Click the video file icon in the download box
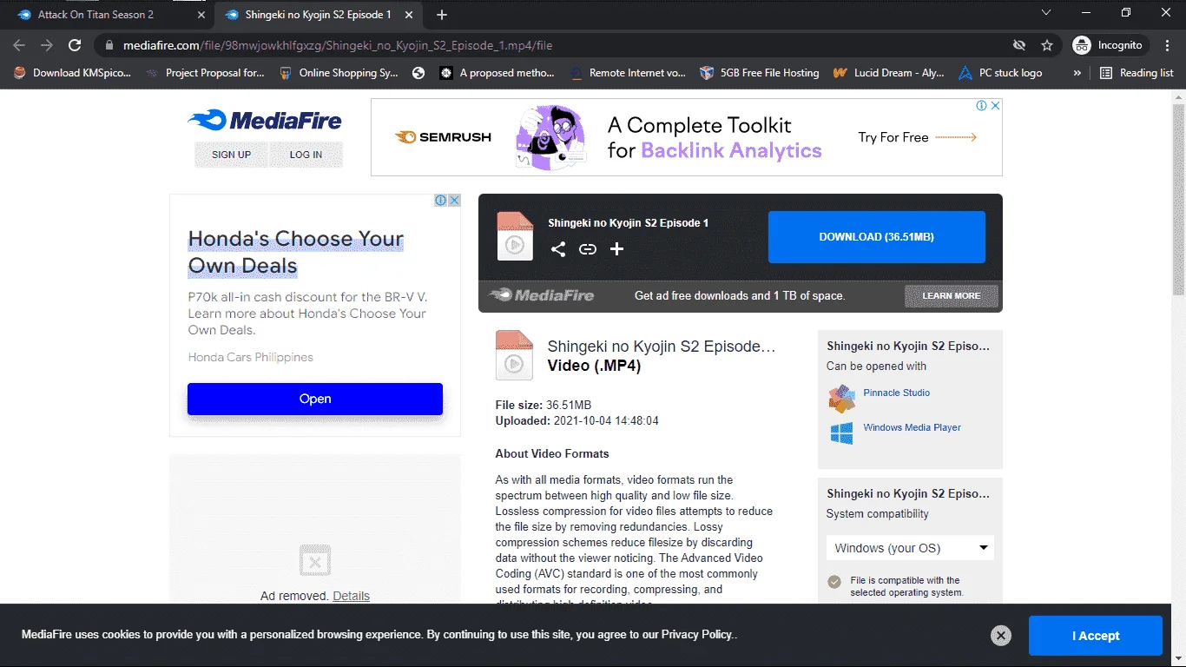 click(x=515, y=236)
